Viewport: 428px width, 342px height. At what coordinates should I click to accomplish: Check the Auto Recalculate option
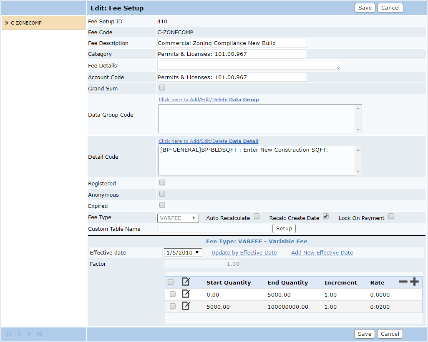[x=257, y=217]
